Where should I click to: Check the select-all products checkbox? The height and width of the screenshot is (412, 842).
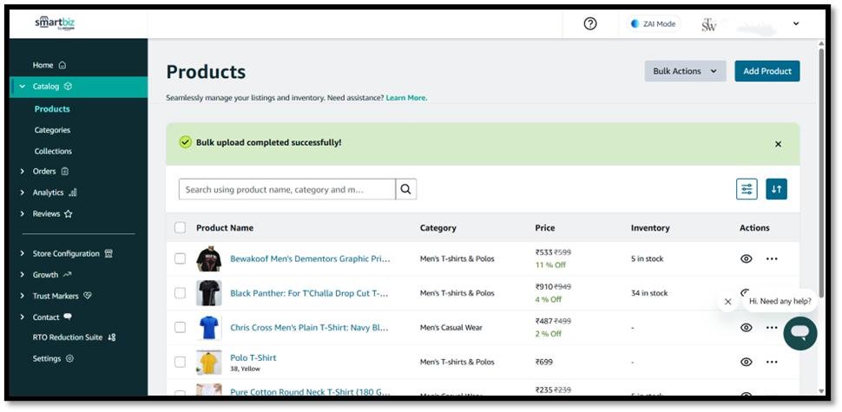[180, 228]
